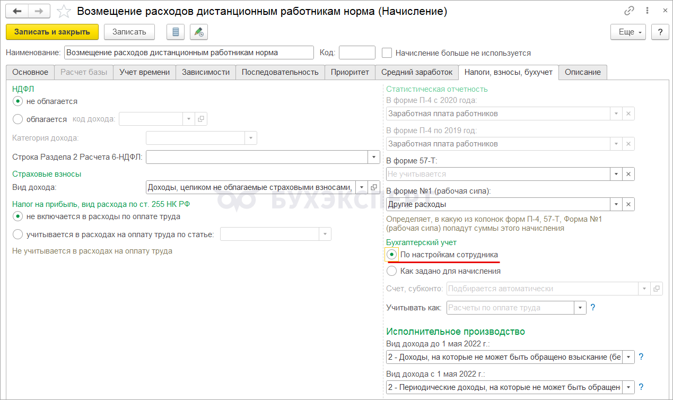Show help for Учитывать как field

click(593, 307)
